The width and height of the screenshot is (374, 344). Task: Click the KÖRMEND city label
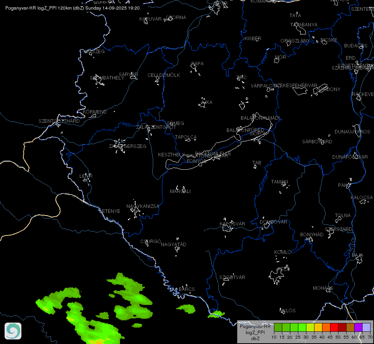pos(95,112)
